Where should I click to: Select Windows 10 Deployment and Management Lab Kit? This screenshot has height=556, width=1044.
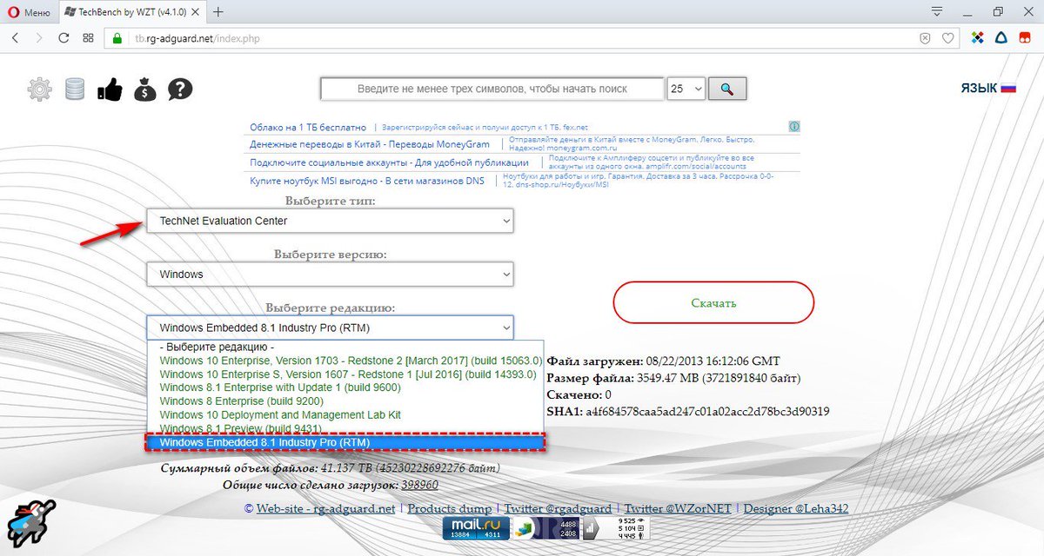click(345, 415)
